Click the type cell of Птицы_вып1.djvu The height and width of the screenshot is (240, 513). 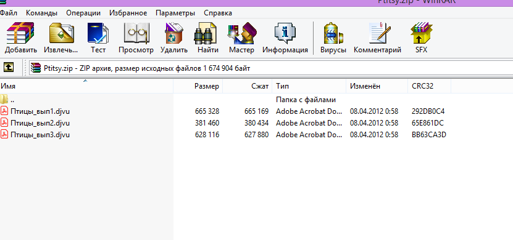click(x=309, y=111)
